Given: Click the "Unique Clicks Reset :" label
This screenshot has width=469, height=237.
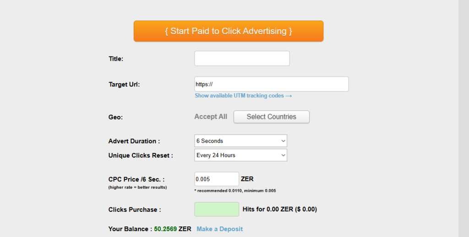Looking at the screenshot, I should 141,155.
